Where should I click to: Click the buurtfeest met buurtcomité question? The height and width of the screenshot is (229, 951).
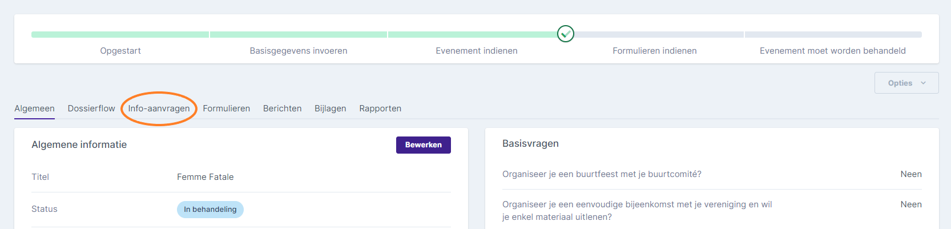pyautogui.click(x=602, y=174)
